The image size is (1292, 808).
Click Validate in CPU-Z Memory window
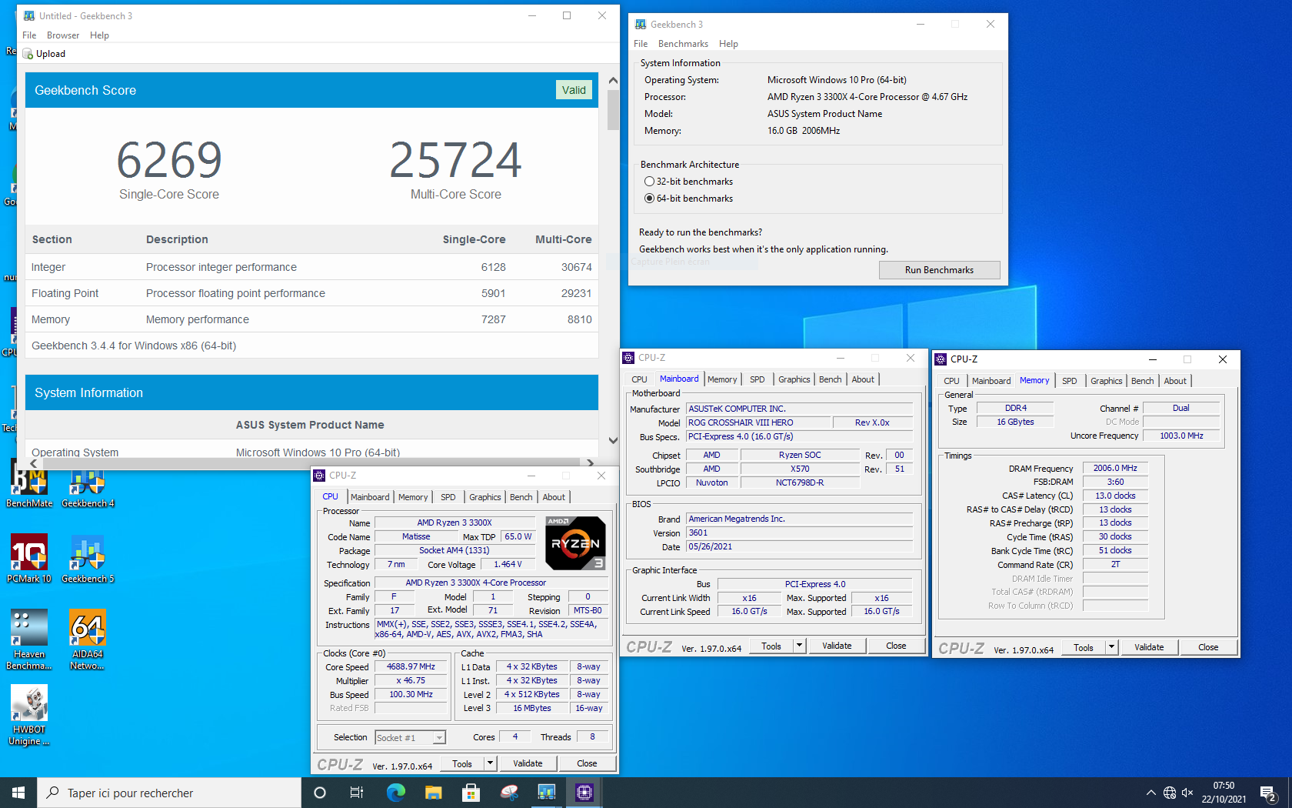(1149, 647)
